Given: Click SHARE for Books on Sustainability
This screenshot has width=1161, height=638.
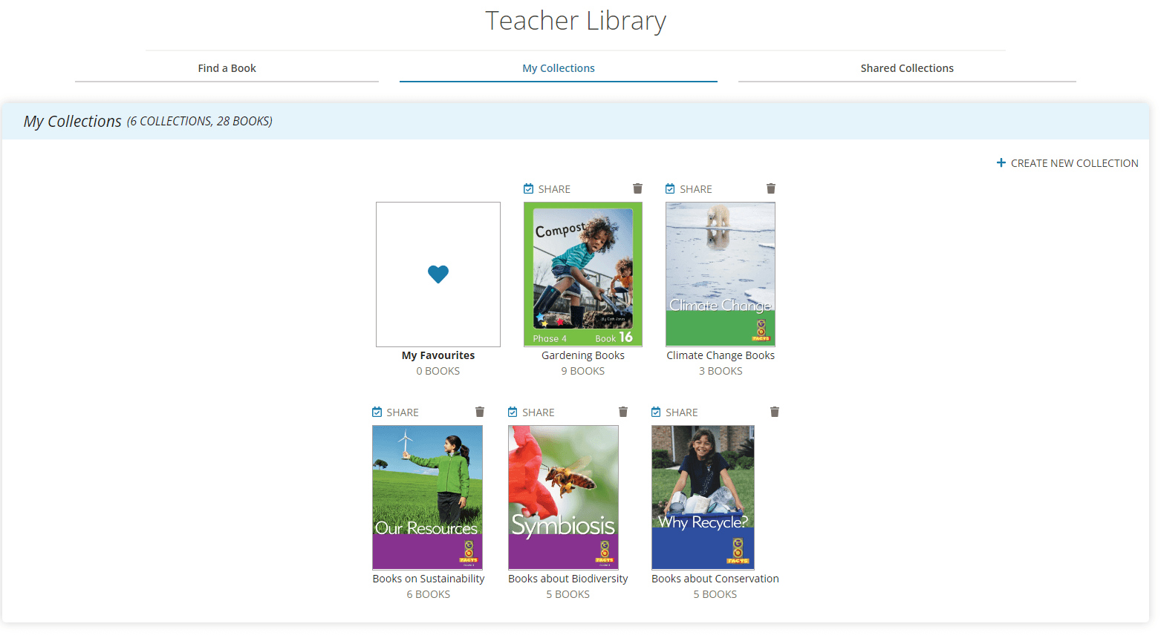Looking at the screenshot, I should point(395,412).
